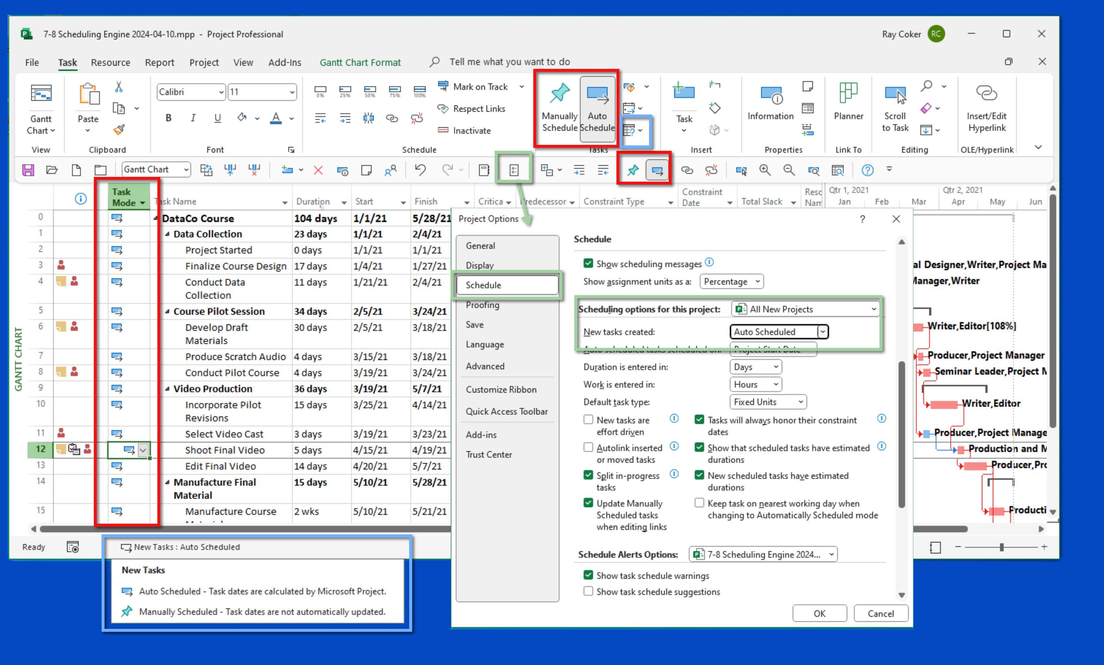Click the Project Options toolbar icon

[x=514, y=170]
